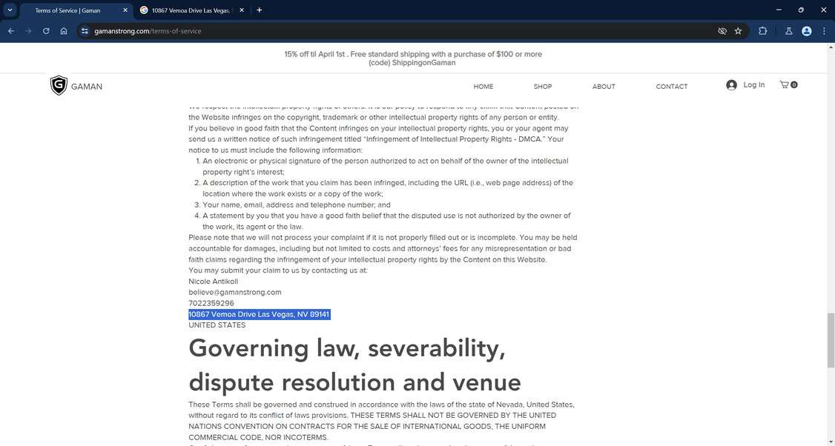Screen dimensions: 835x446
Task: Click the phone number 7022359296
Action: pyautogui.click(x=211, y=303)
